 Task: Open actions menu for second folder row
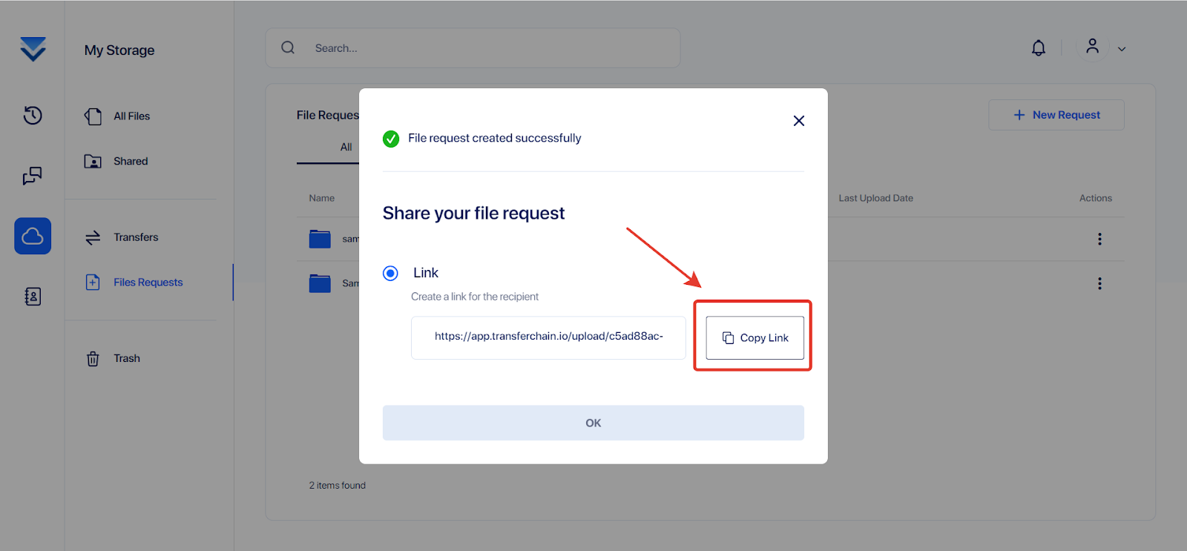point(1099,283)
